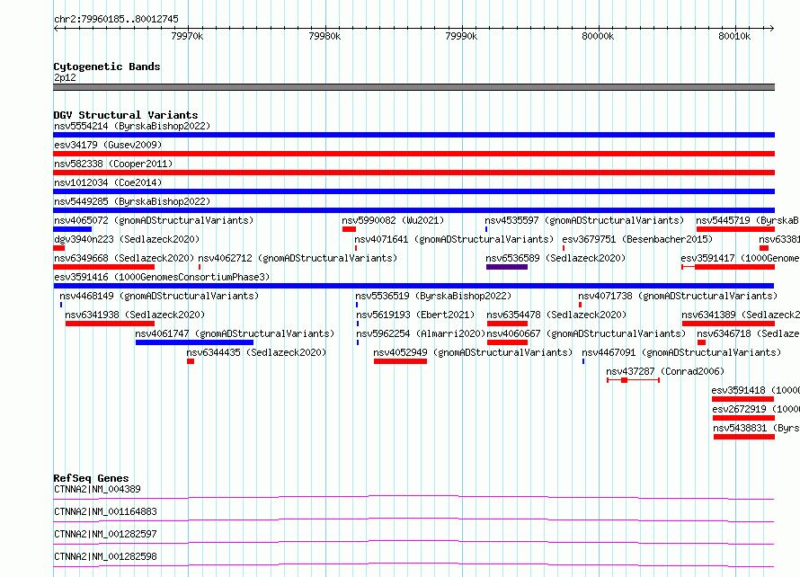Select nsv4071738 gnomAD variant label

tap(678, 296)
